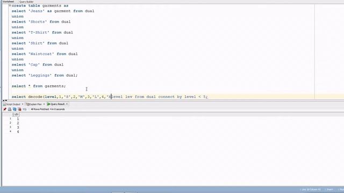Click the 'select * from garments;' line
The height and width of the screenshot is (193, 344).
tap(39, 86)
